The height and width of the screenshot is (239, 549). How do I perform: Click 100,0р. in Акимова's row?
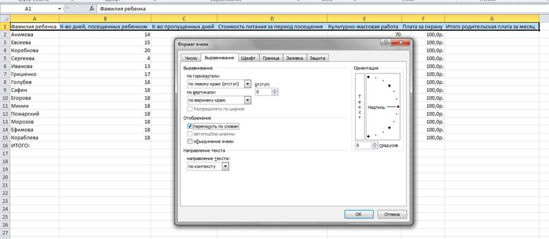coord(423,34)
